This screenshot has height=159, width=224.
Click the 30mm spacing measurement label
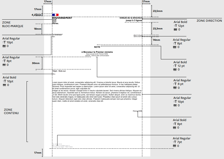tap(36, 63)
